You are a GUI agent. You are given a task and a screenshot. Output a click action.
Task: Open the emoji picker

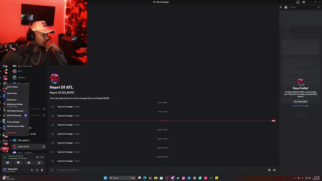pos(269,170)
